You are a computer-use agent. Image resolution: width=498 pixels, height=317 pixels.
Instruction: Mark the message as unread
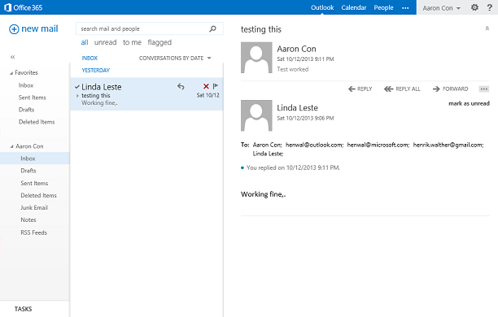click(x=469, y=103)
